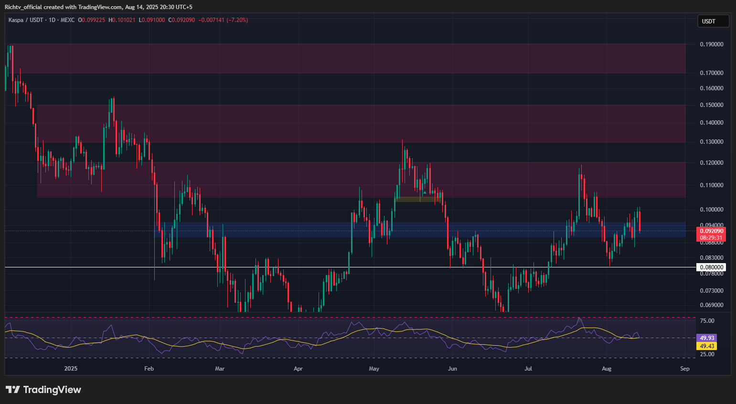Click the Aug label on time axis
The width and height of the screenshot is (736, 404).
click(607, 369)
